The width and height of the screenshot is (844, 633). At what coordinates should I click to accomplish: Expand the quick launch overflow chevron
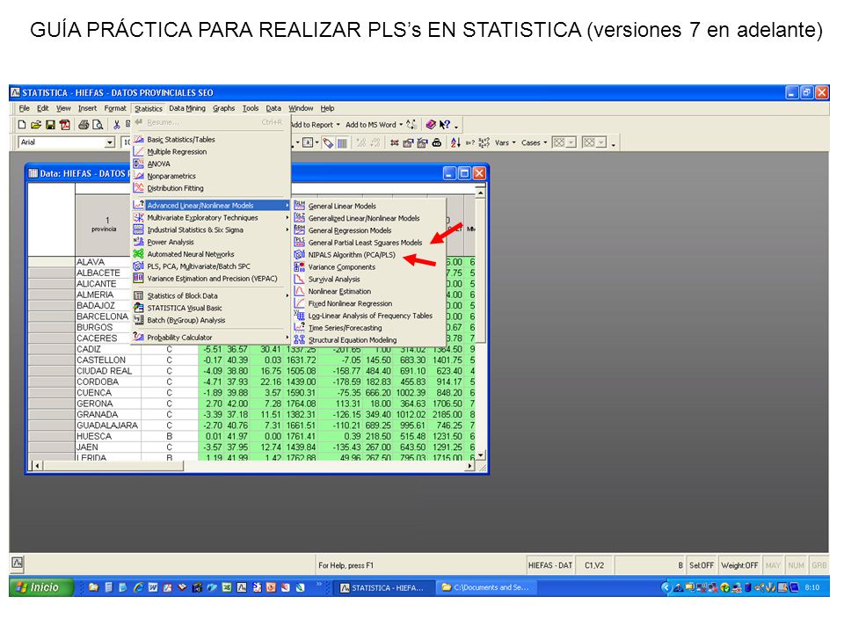(x=318, y=584)
